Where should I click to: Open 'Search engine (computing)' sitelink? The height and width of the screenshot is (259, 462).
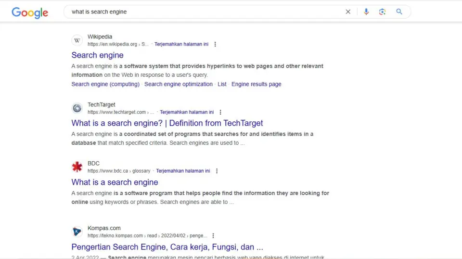pos(105,84)
